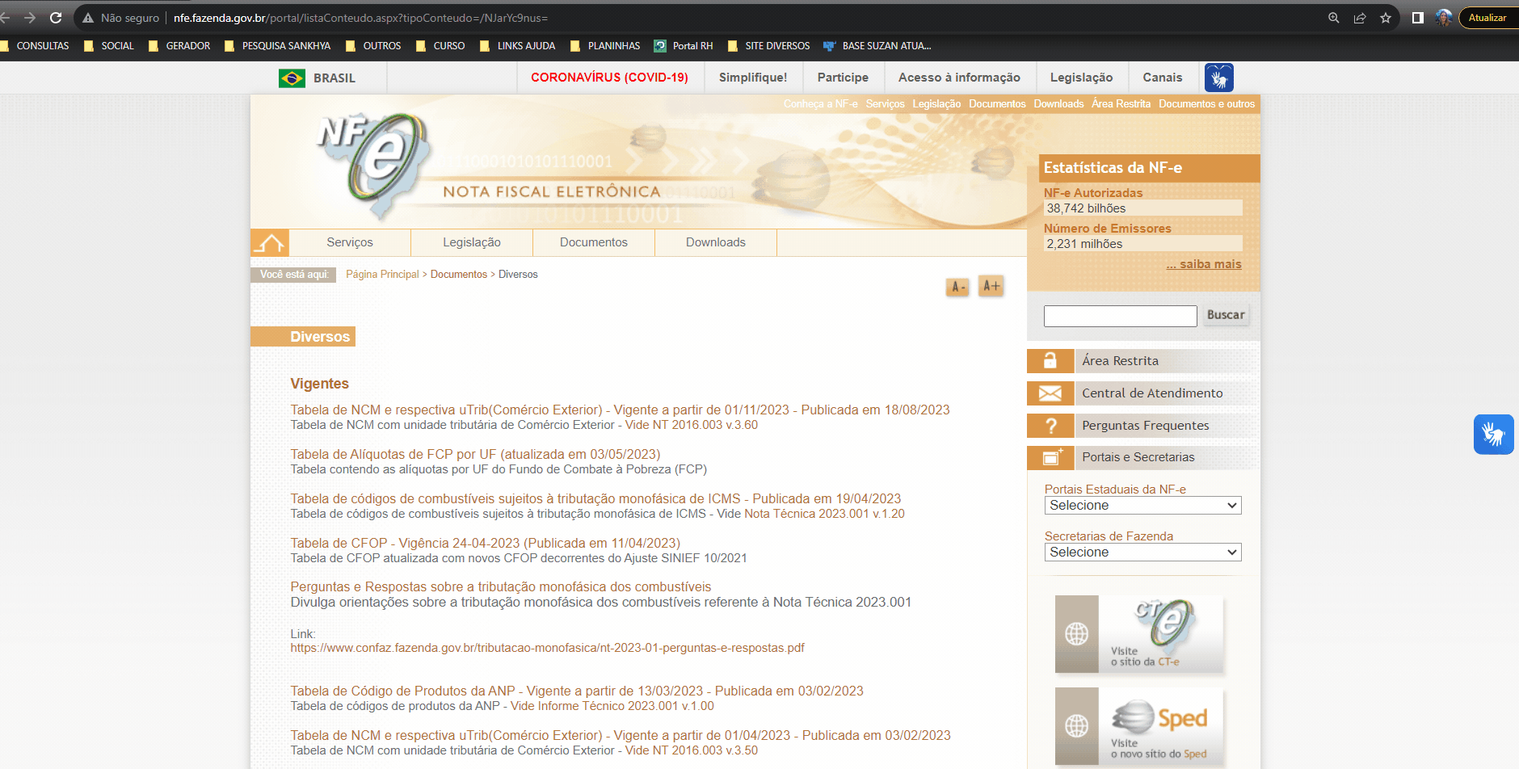Open the Downloads tab in orange menu
Image resolution: width=1519 pixels, height=769 pixels.
(x=716, y=242)
